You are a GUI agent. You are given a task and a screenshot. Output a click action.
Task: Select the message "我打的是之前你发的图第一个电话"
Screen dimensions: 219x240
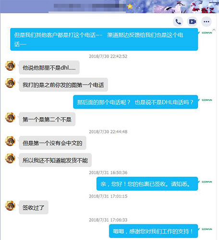pos(63,85)
